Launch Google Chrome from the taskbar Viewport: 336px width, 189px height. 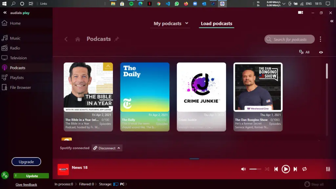click(x=158, y=4)
